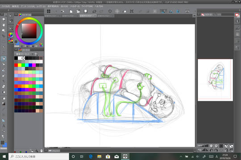Select the Zoom magnifier tool

[x=4, y=20]
